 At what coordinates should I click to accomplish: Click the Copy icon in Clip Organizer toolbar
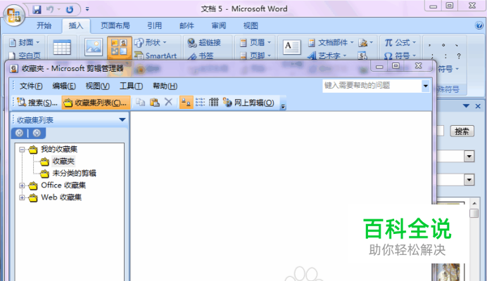140,103
